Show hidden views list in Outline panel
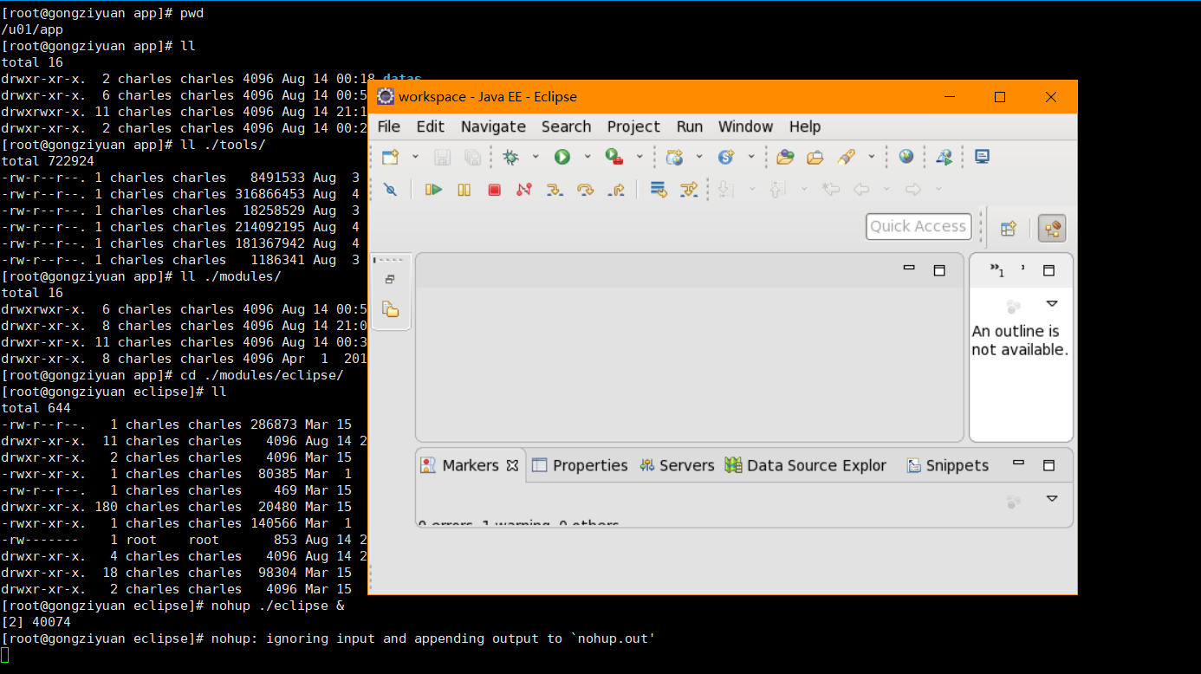Image resolution: width=1201 pixels, height=674 pixels. click(997, 270)
